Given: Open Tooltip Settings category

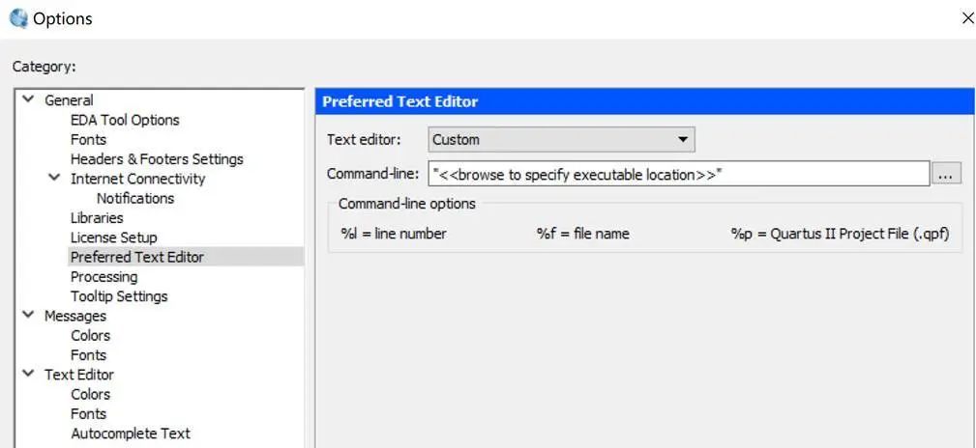Looking at the screenshot, I should point(119,296).
